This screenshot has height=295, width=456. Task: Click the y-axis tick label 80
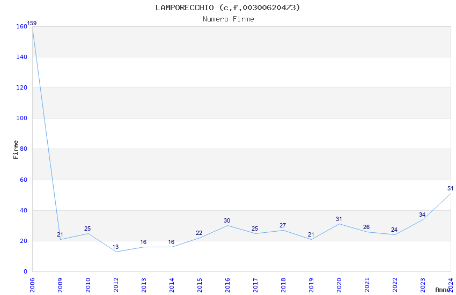coord(23,149)
